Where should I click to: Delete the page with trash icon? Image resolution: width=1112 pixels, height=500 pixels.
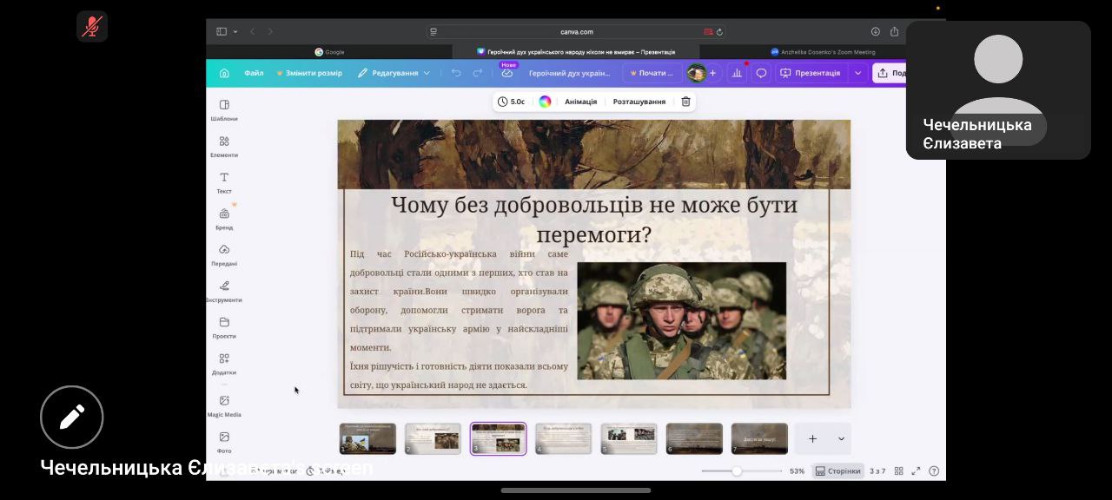[685, 102]
